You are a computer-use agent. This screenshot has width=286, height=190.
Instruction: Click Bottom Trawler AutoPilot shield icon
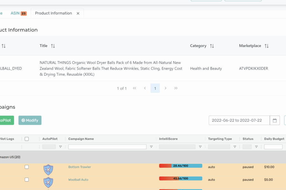[48, 170]
